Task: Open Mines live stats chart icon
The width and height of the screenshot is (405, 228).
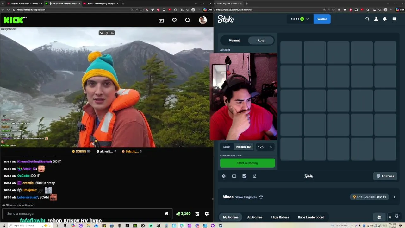Action: coord(244,176)
